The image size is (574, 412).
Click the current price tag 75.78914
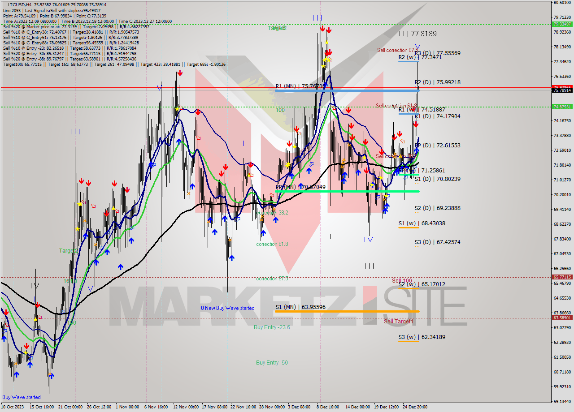[562, 90]
